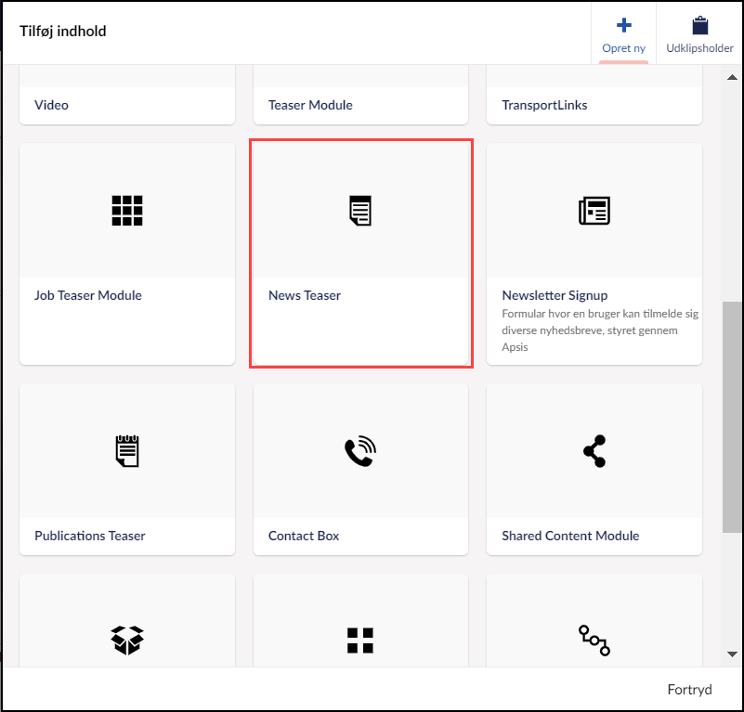Open the Udklipsholder clipboard tab
744x712 pixels.
pos(699,34)
